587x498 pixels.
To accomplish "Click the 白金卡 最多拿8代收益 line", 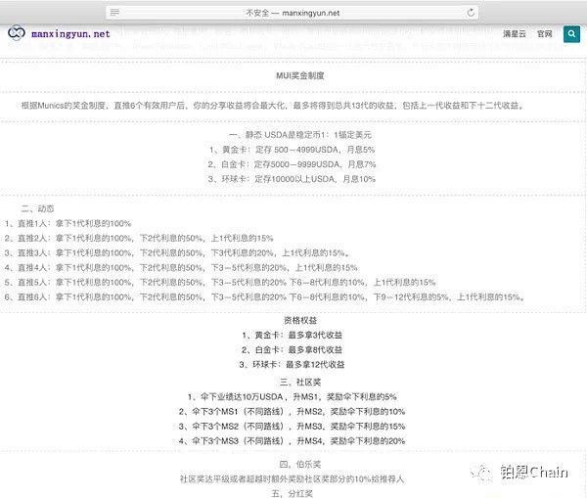I will [292, 349].
